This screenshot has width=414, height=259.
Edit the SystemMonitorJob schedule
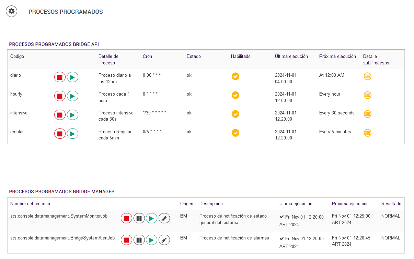click(164, 218)
